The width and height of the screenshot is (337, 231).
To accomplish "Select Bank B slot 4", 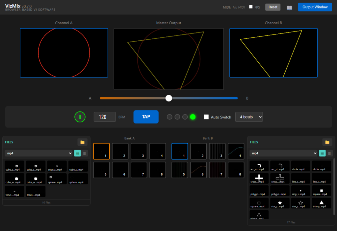I will [x=236, y=151].
